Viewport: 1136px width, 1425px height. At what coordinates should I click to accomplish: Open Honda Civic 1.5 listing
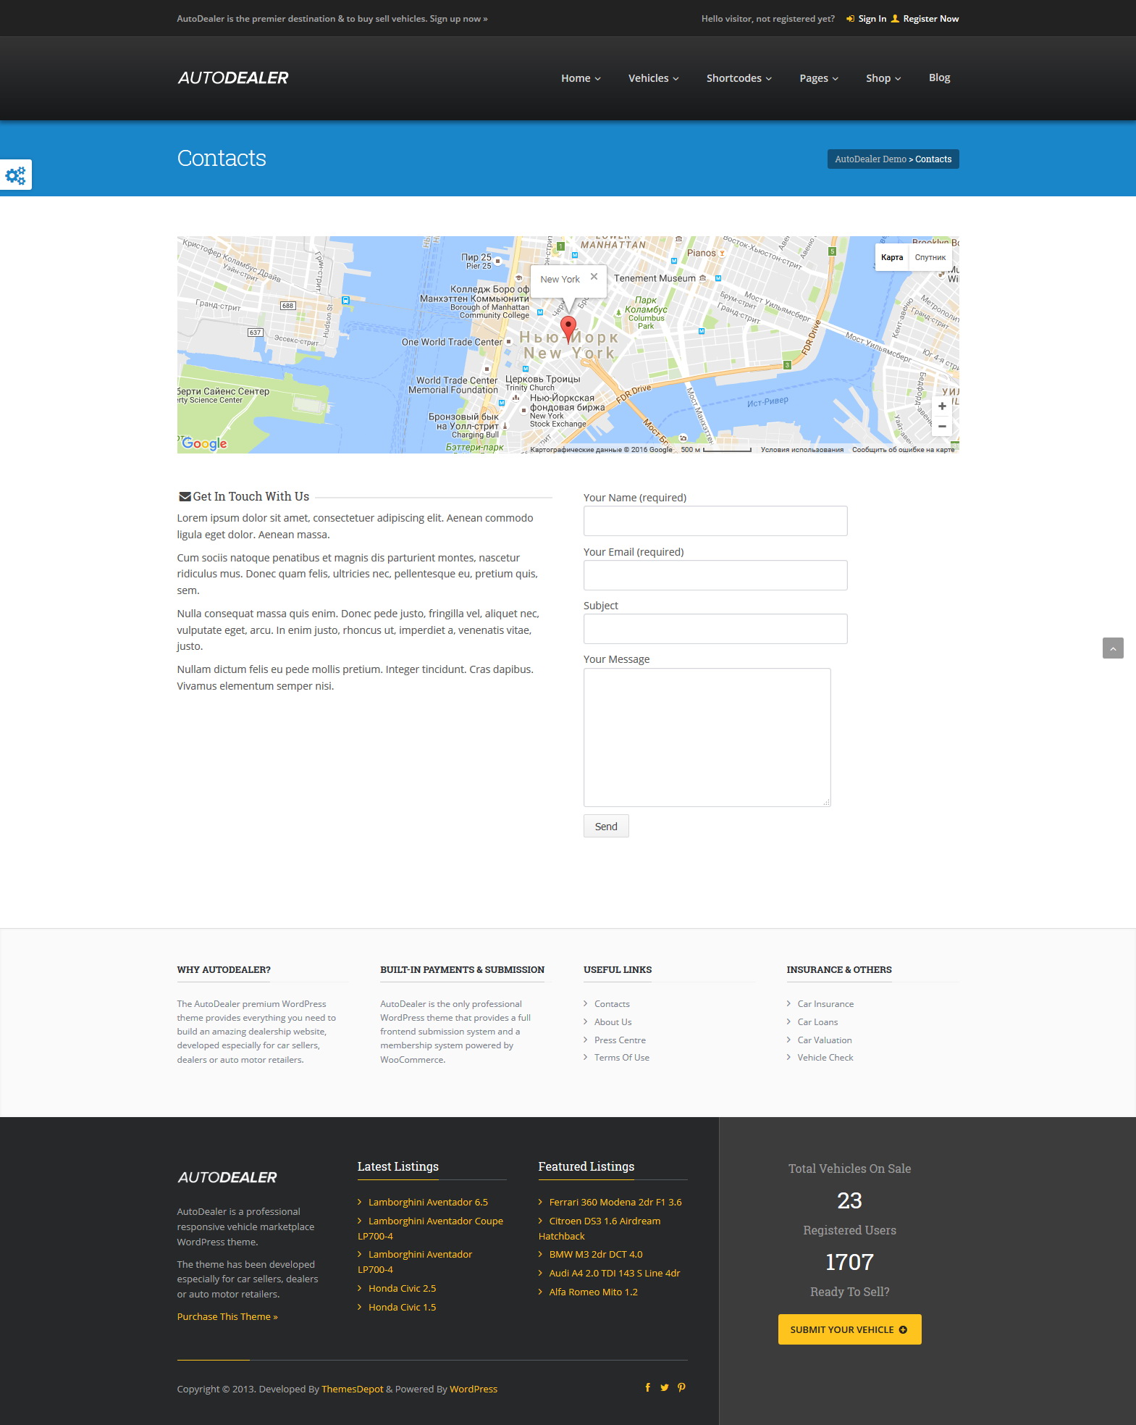(402, 1307)
